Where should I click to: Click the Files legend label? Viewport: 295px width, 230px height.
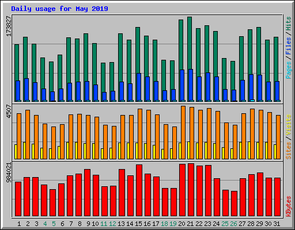tap(289, 46)
